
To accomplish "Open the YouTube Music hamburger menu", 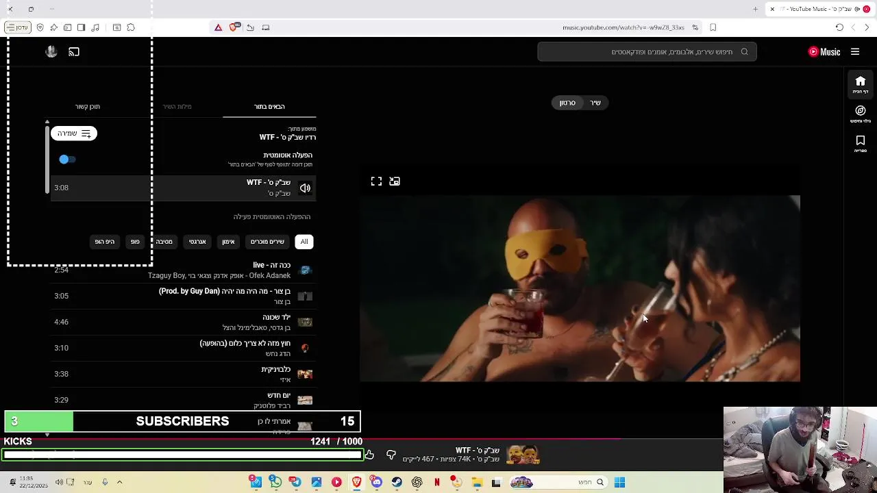I will [855, 51].
